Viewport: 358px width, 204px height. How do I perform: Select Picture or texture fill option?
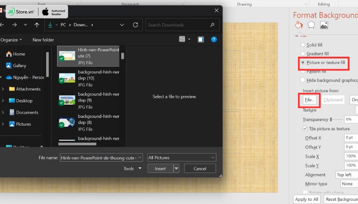pyautogui.click(x=303, y=62)
